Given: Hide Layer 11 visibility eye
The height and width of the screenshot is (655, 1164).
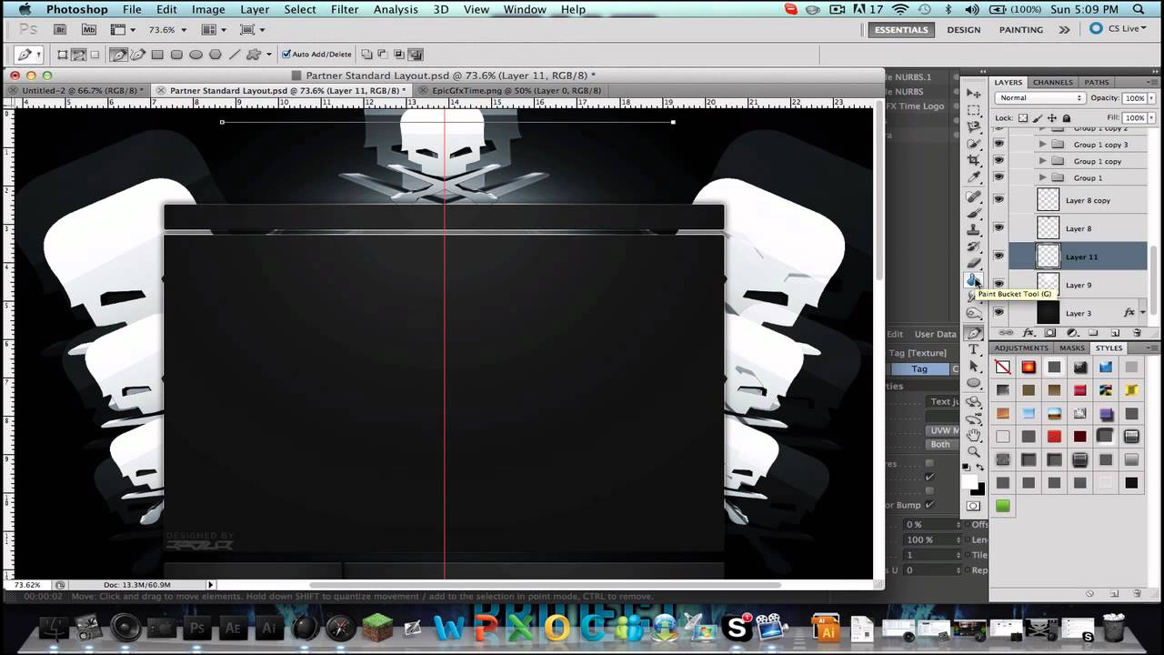Looking at the screenshot, I should [999, 257].
